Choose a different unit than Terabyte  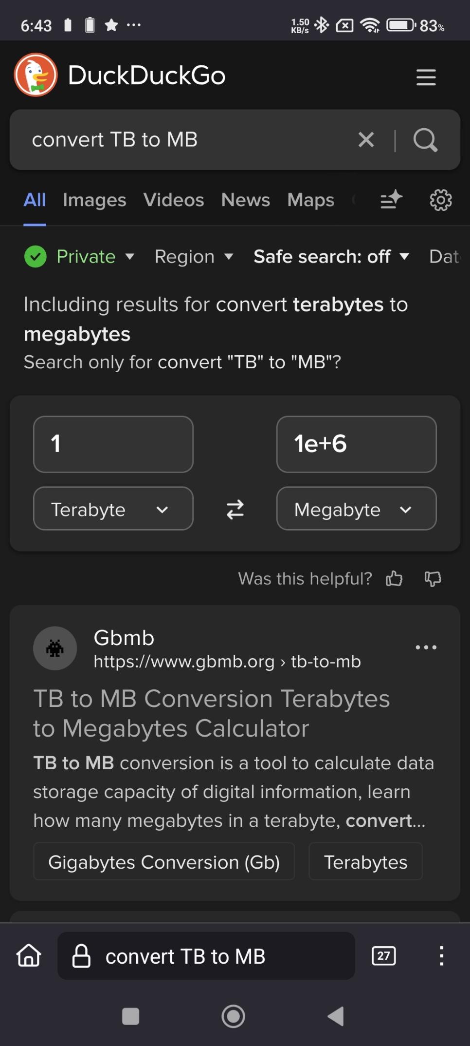(x=113, y=509)
